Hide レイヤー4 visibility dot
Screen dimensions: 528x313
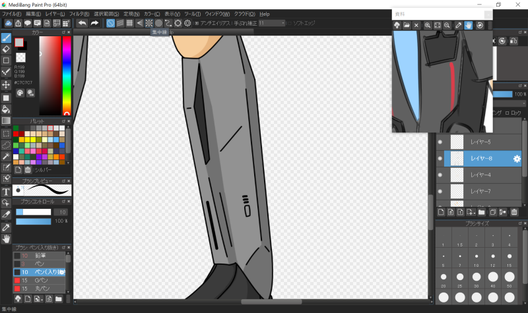point(440,175)
